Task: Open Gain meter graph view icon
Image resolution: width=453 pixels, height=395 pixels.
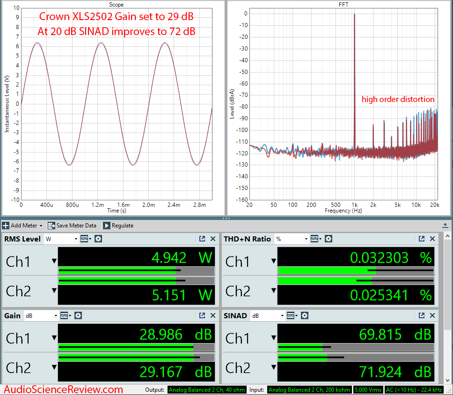Action: pyautogui.click(x=66, y=316)
